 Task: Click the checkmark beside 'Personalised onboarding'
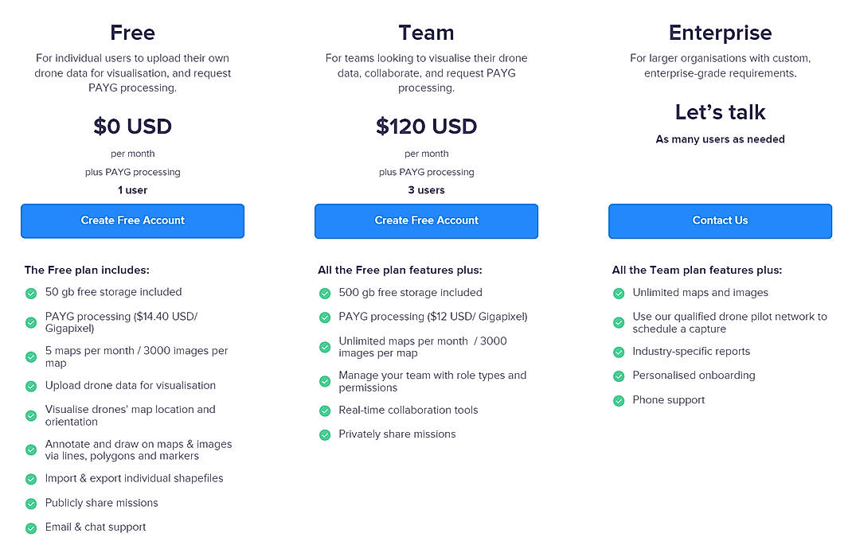pyautogui.click(x=619, y=376)
